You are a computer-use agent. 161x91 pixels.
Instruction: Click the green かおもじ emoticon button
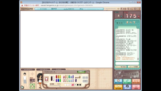[81, 72]
